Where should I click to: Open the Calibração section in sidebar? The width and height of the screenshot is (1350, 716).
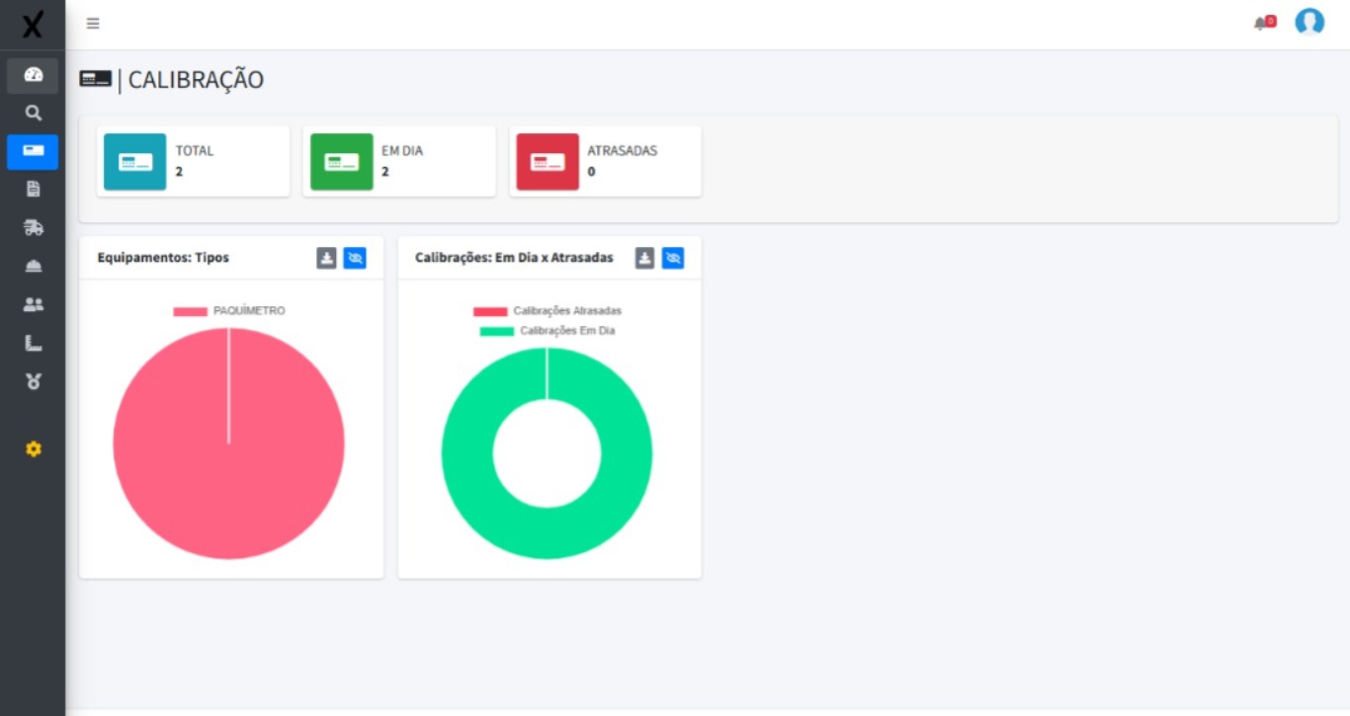[34, 152]
